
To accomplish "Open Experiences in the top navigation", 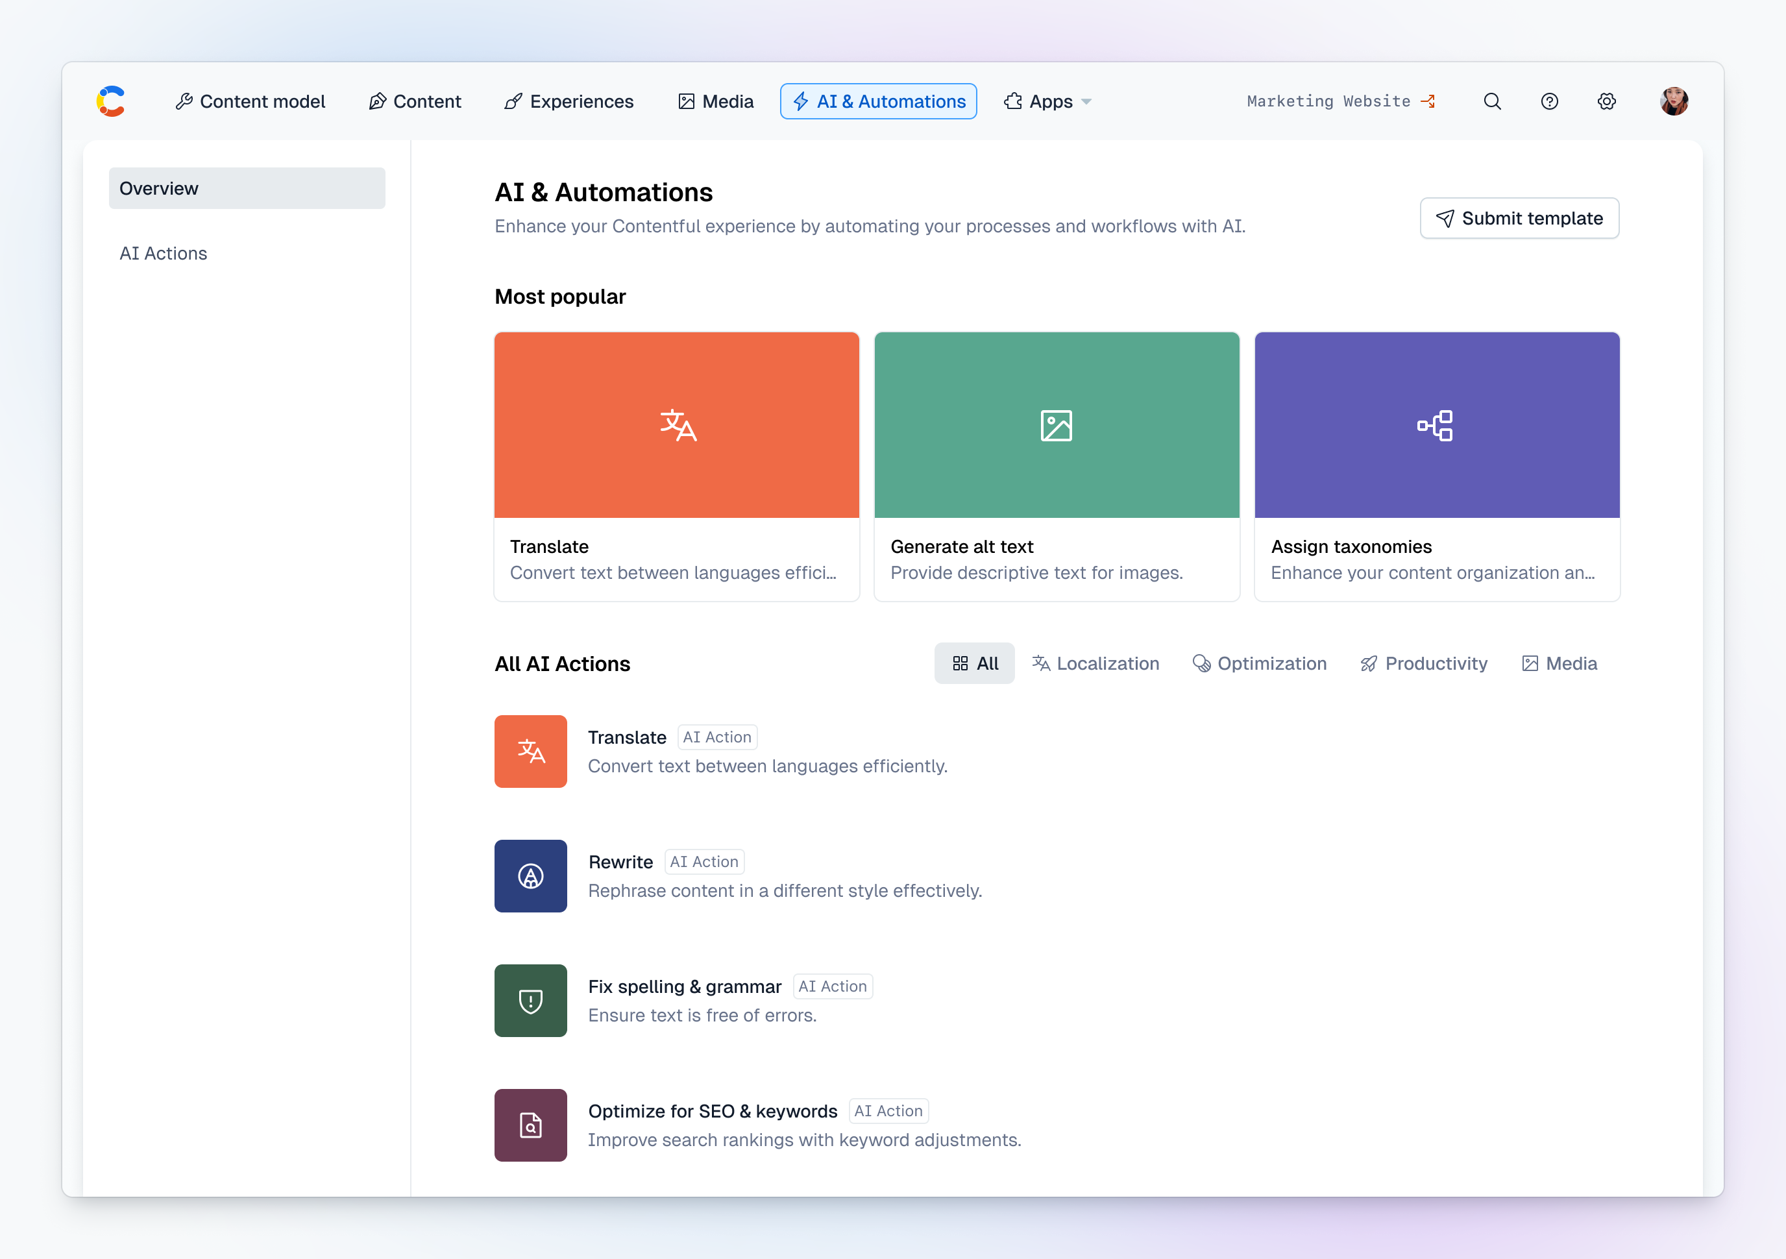I will point(569,101).
